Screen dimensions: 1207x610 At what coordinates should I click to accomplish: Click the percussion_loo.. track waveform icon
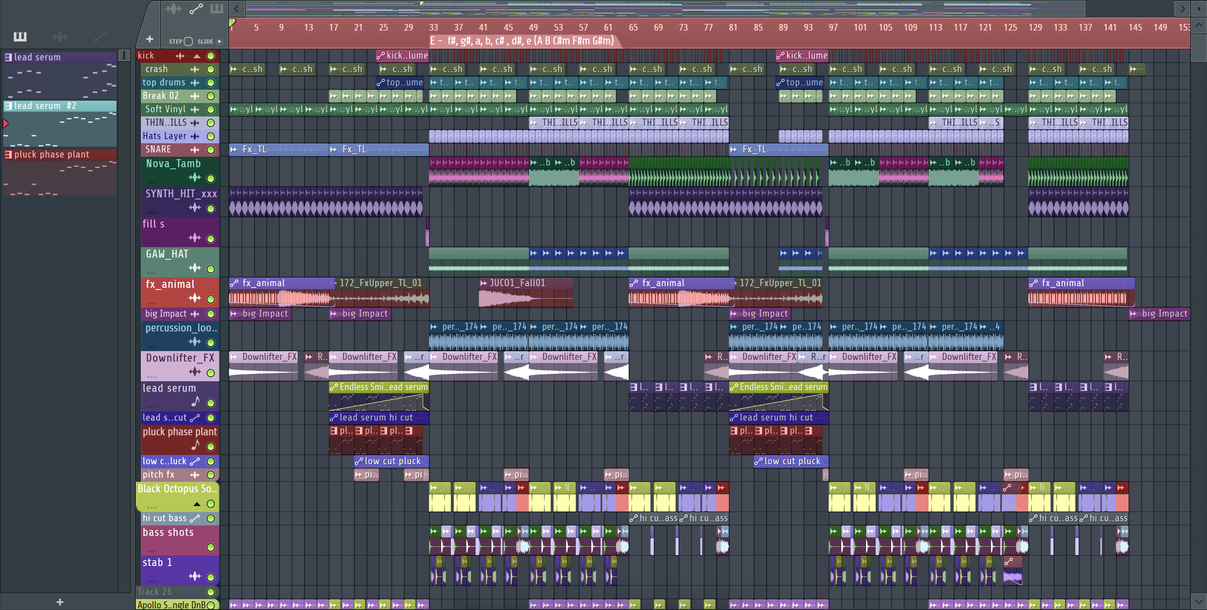click(x=195, y=342)
